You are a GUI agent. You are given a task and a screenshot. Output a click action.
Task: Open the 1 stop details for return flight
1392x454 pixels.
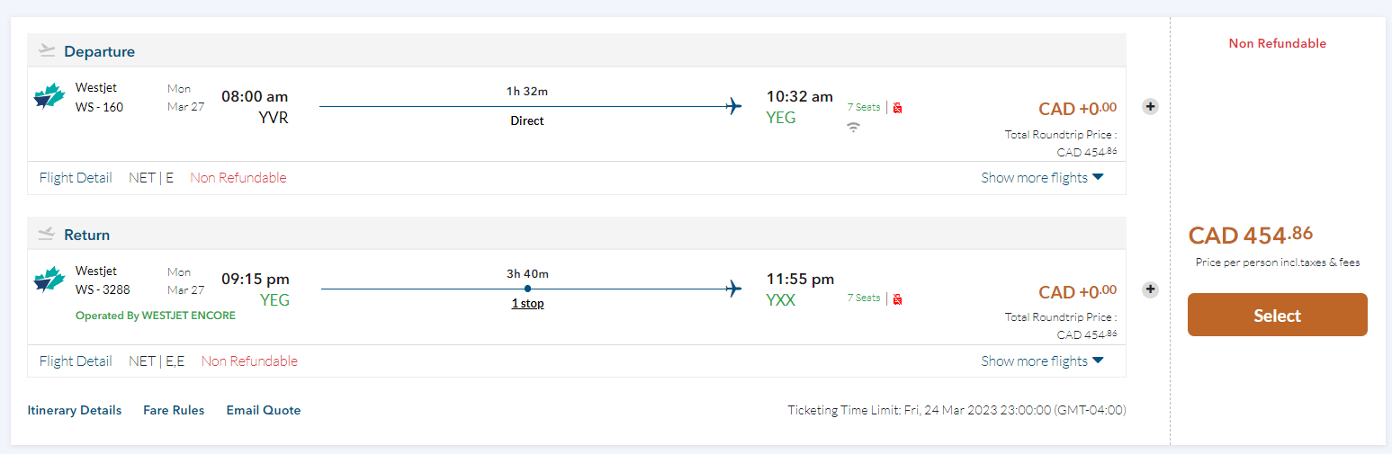(527, 304)
